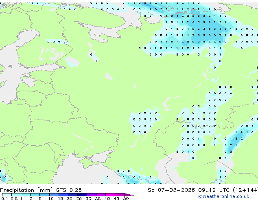Click the 0.5–1 mm legend color segment
Image resolution: width=258 pixels, height=200 pixels.
(16, 195)
